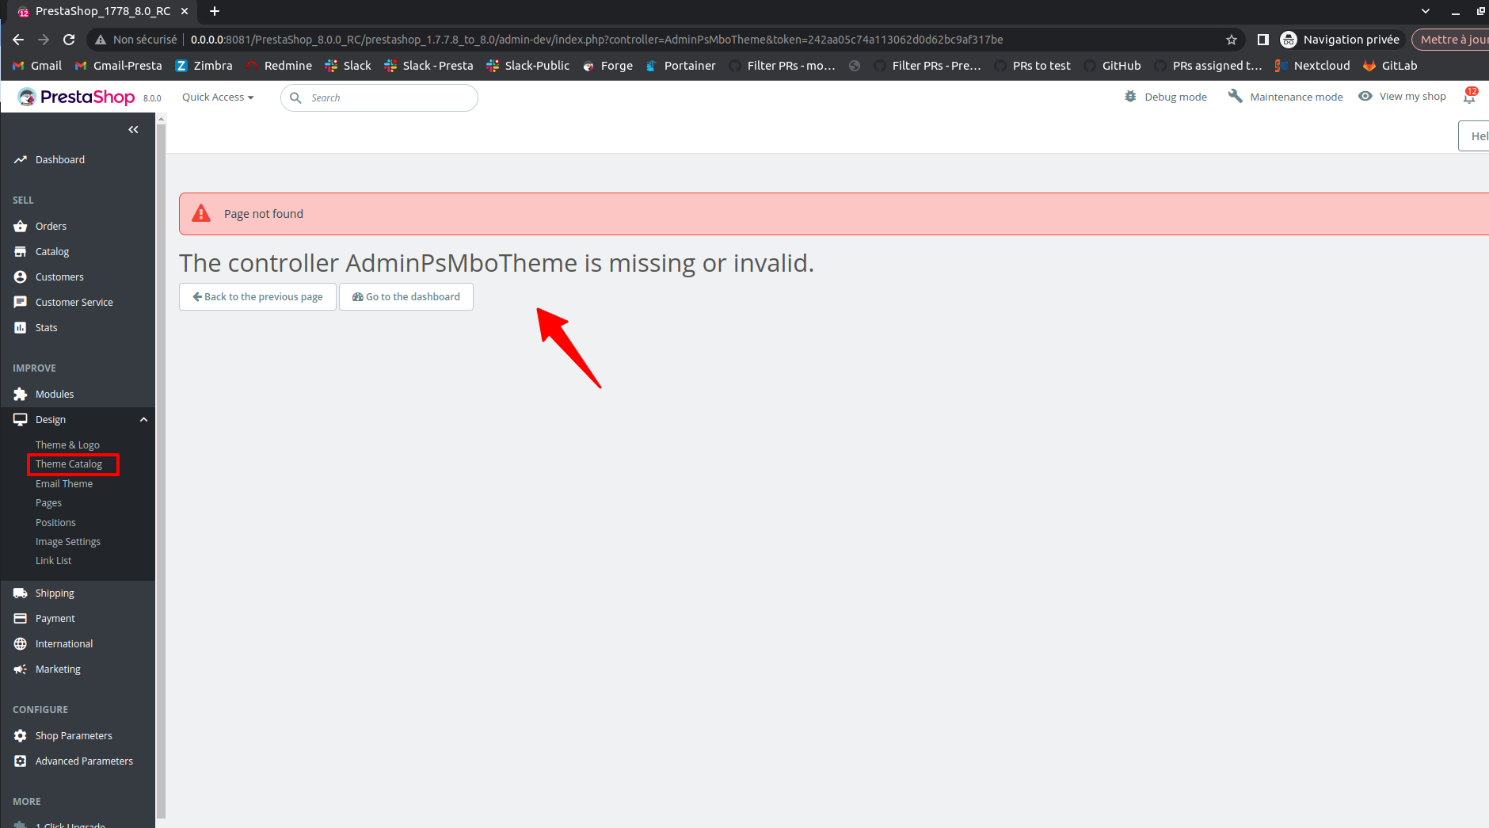
Task: Collapse the sidebar with double-chevron
Action: (132, 129)
